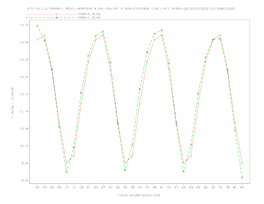This screenshot has width=264, height=204.
Task: Click the x-axis label FHOUR VHHMM:0000>1200
Action: 139,195
